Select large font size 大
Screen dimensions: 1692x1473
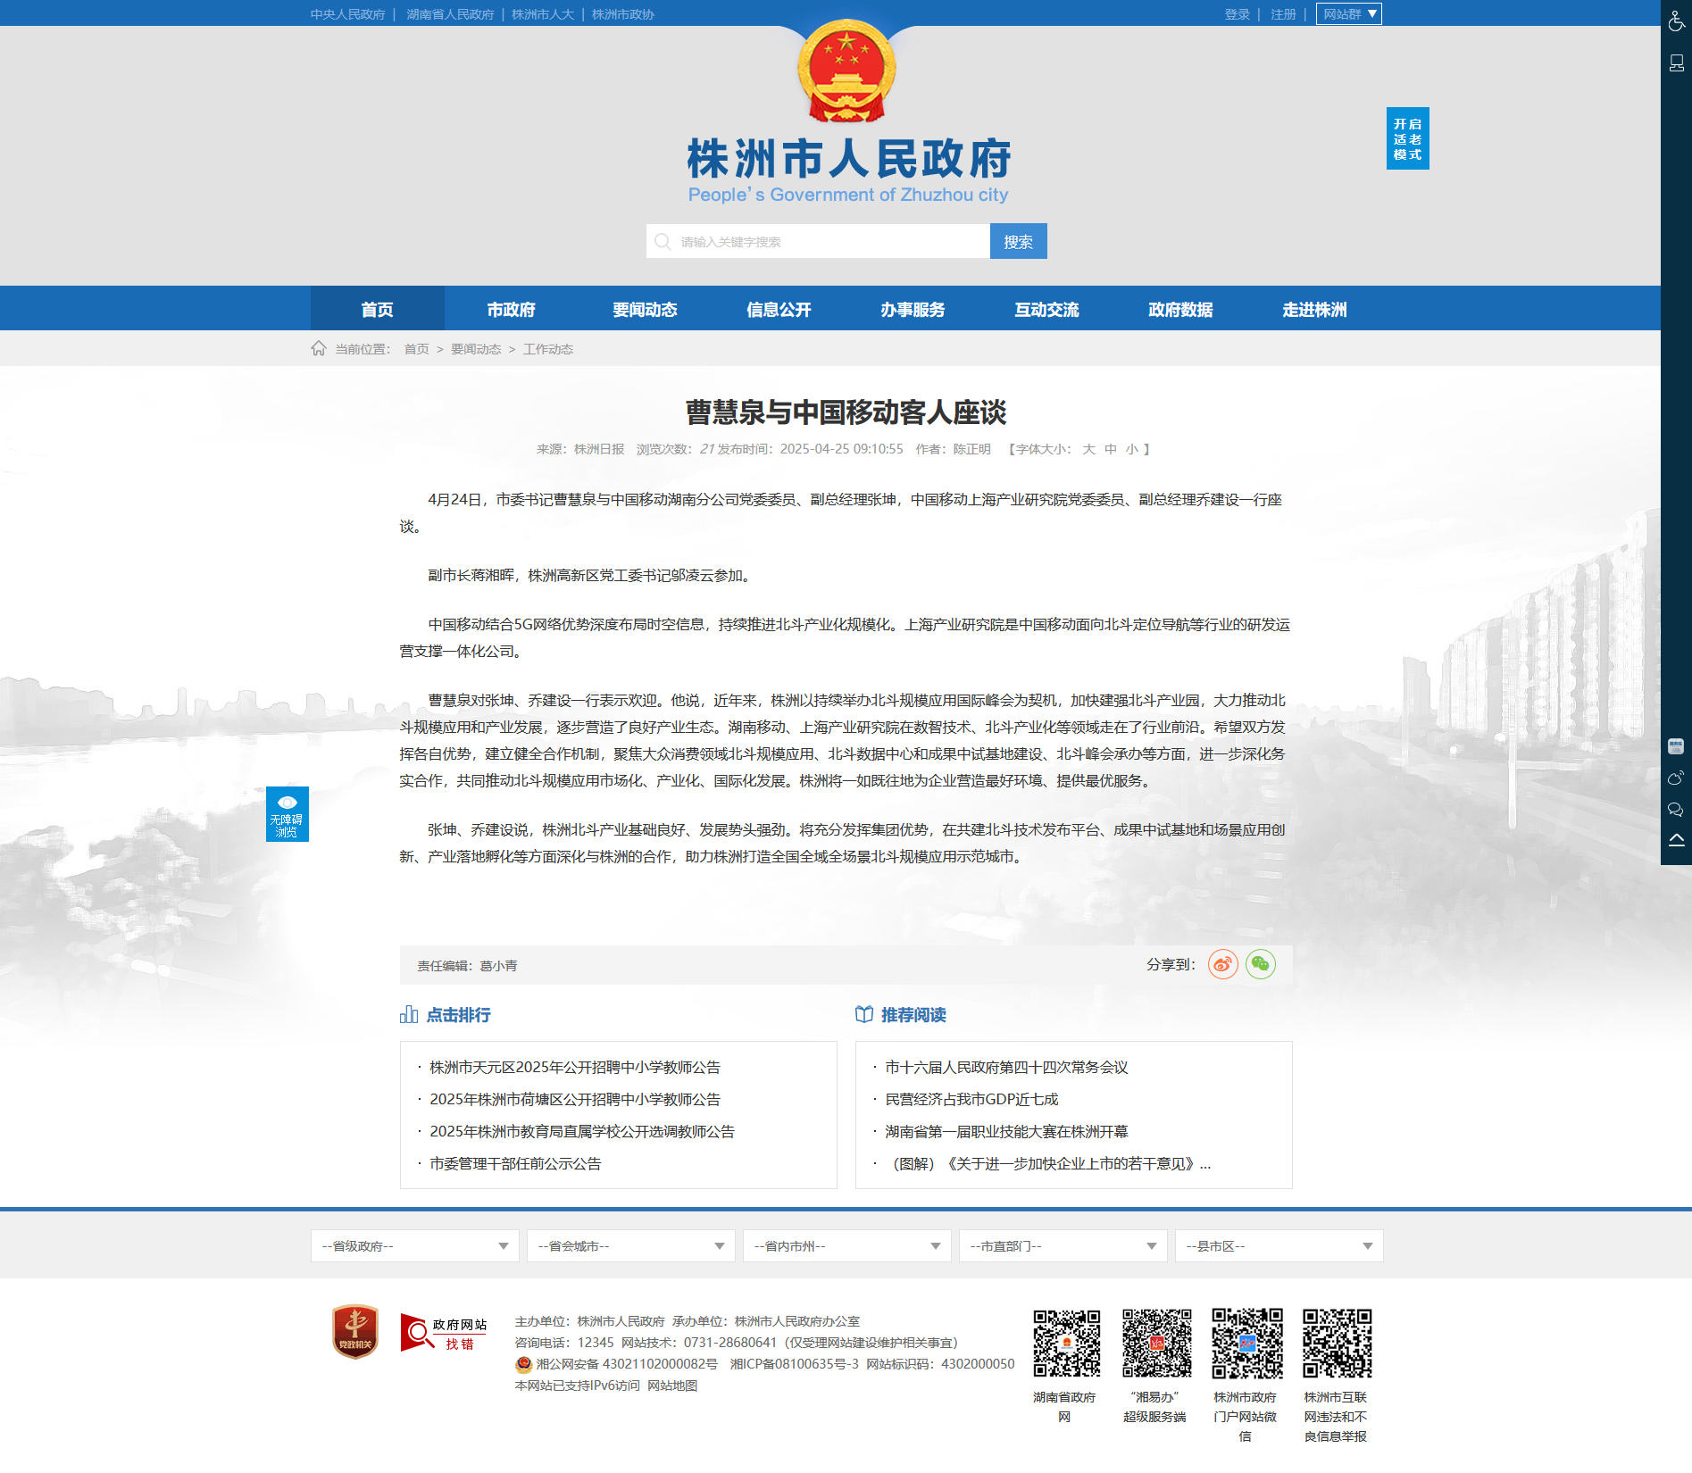pyautogui.click(x=1088, y=449)
